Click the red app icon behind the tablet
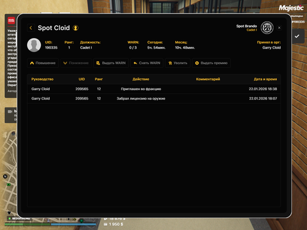307x230 pixels. tap(11, 20)
